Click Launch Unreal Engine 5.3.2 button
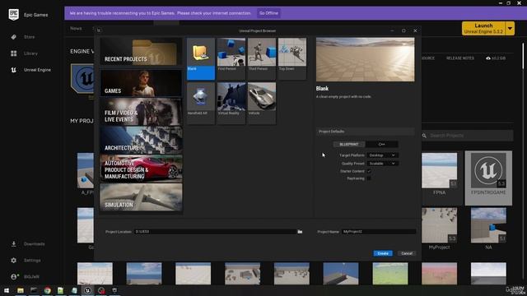The image size is (527, 296). 483,29
